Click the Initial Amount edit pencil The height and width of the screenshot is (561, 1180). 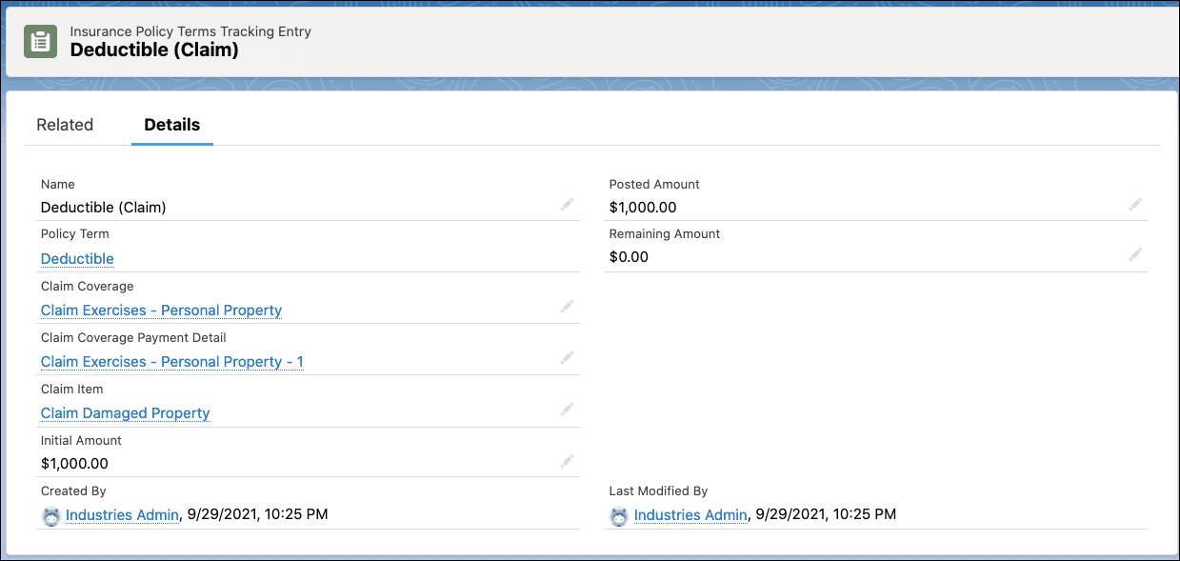[567, 461]
